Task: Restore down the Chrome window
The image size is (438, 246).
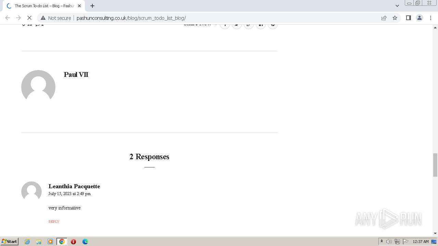Action: point(418,3)
